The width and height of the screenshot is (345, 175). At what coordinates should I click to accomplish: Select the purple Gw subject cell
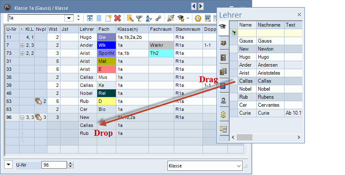pos(107,37)
